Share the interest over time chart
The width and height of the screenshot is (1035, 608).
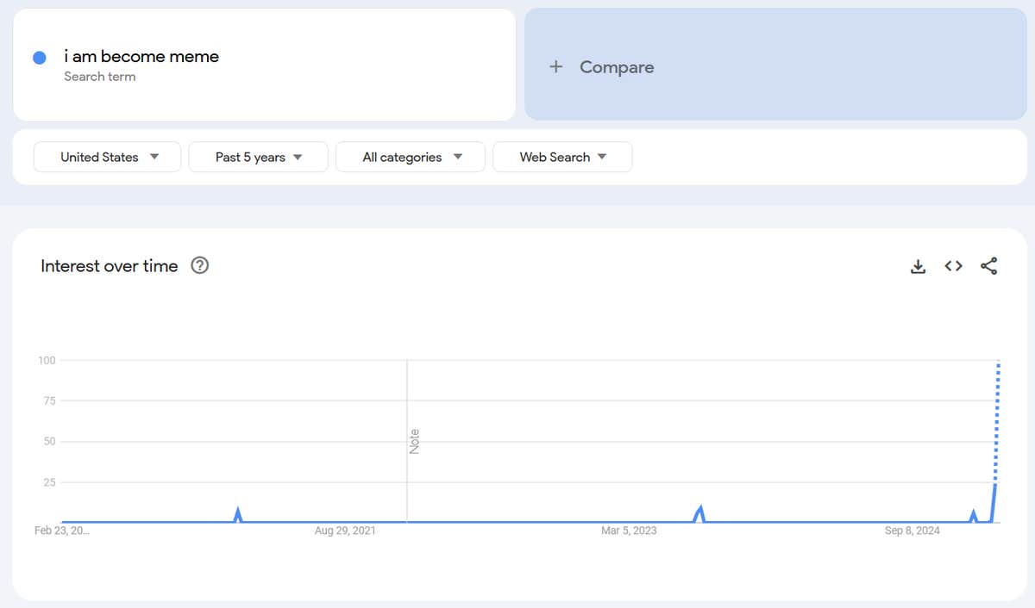tap(988, 266)
